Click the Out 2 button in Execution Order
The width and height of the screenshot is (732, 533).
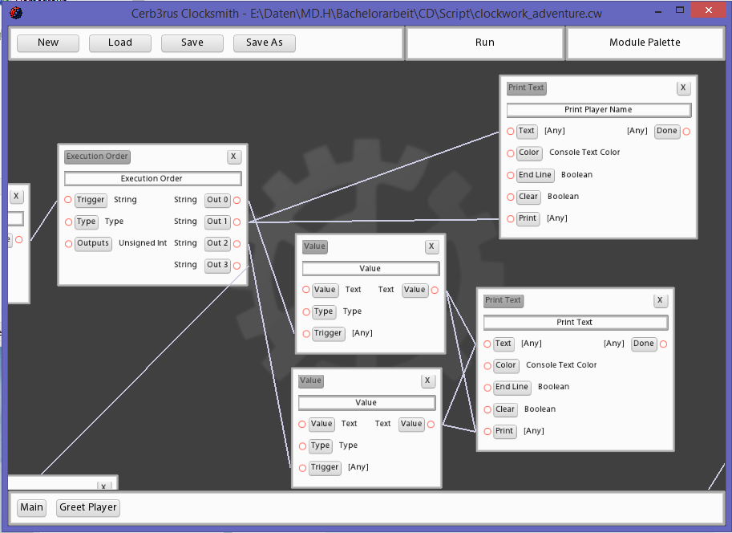217,243
